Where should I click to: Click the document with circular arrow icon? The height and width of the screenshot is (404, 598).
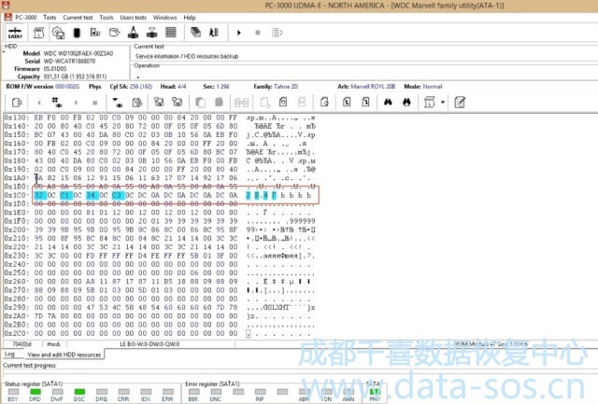(324, 102)
